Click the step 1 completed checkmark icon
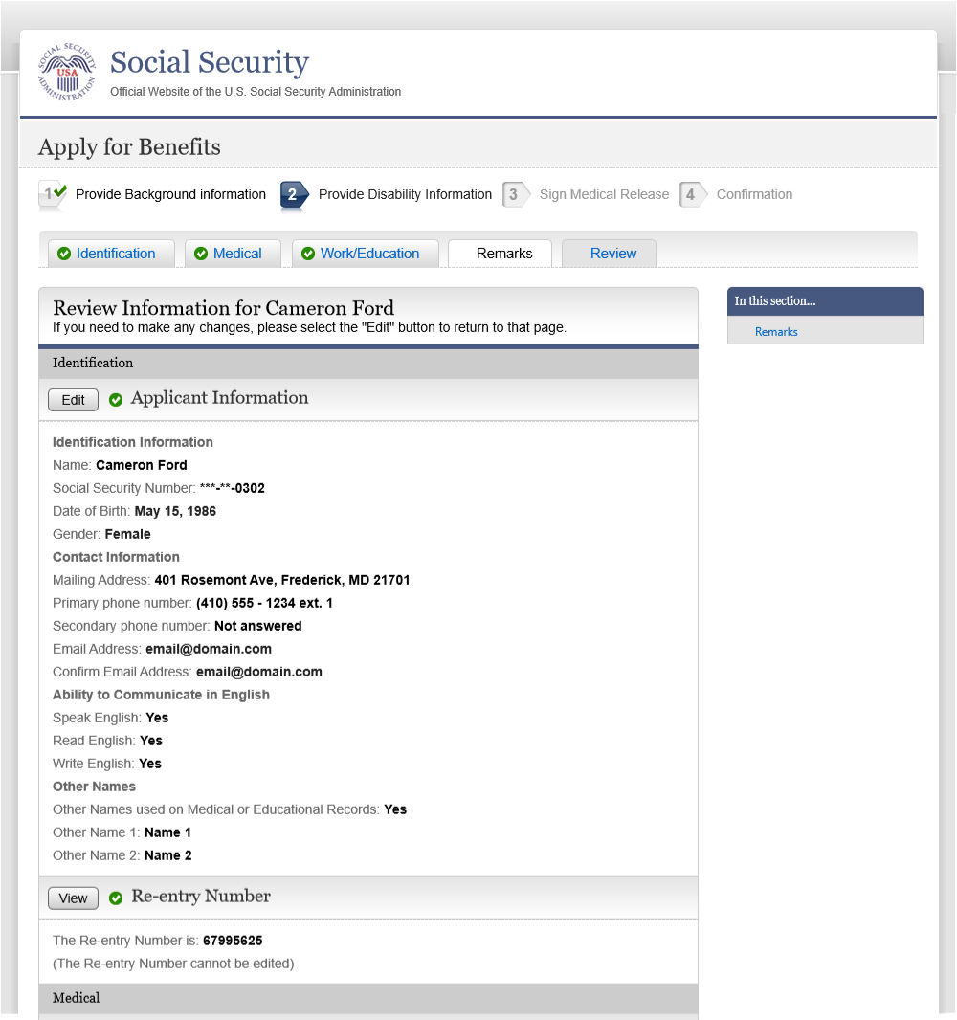 [54, 193]
